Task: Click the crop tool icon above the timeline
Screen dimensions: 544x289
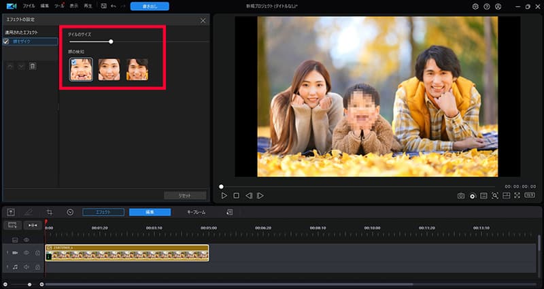Action: 49,212
